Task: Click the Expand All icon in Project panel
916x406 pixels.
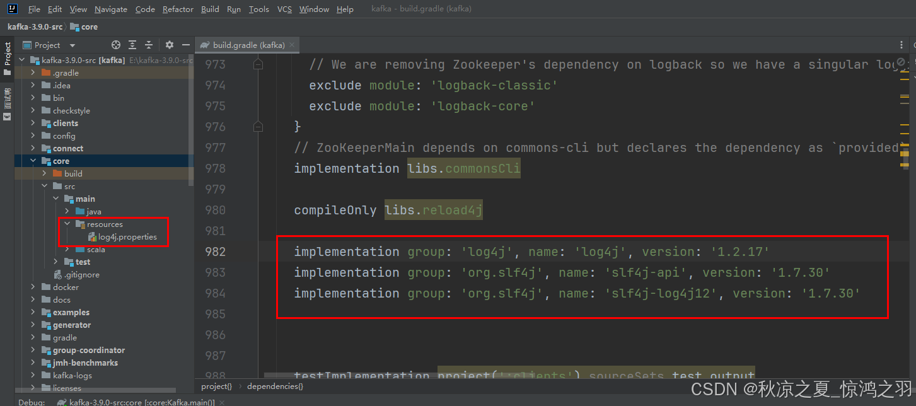Action: coord(132,45)
